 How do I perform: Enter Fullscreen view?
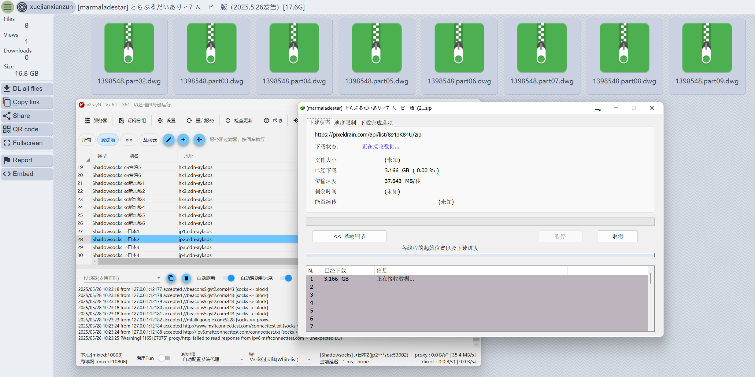coord(27,143)
